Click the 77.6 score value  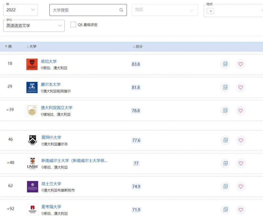tap(136, 140)
